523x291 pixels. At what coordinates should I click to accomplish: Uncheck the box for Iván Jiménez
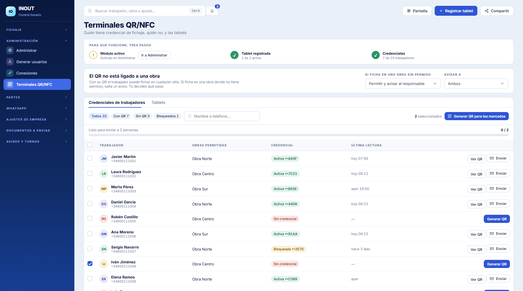[90, 264]
